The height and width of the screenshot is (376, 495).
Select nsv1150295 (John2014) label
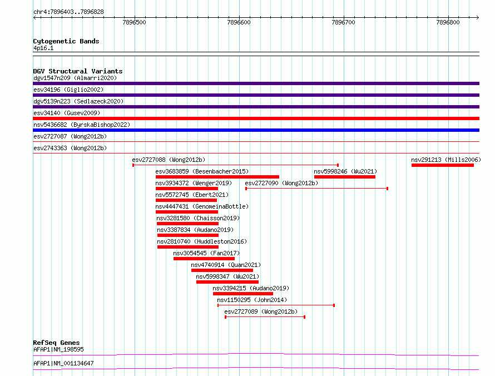[x=252, y=300]
